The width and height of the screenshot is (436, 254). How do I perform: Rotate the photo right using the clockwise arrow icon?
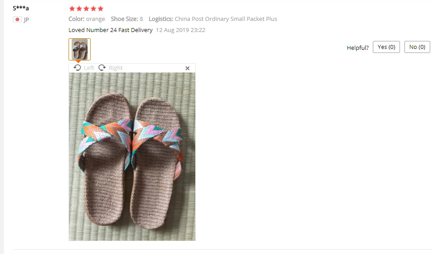pos(102,68)
